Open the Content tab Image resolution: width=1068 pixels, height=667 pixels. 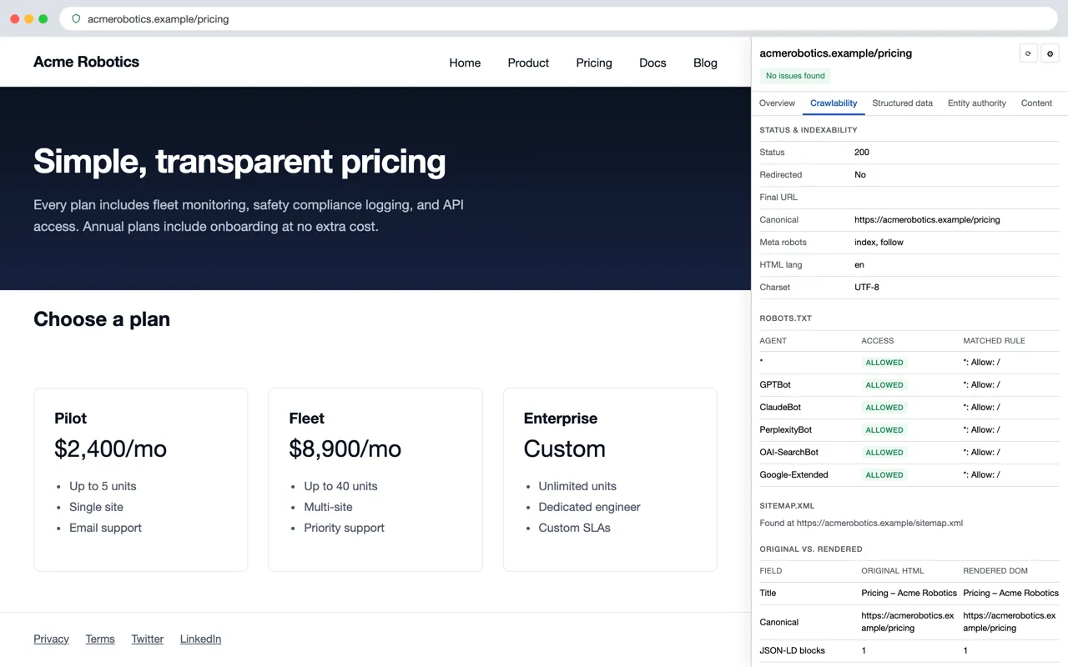(x=1036, y=103)
